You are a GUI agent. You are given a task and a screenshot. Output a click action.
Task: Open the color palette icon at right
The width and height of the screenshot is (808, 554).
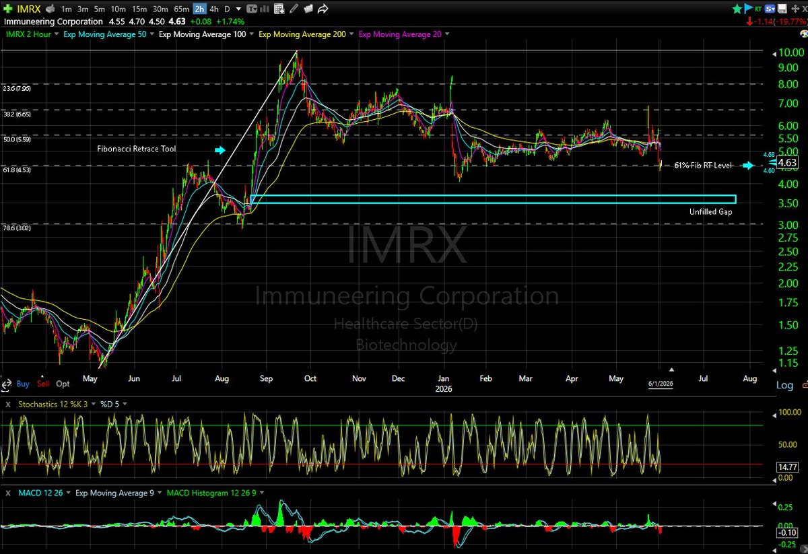[x=803, y=34]
